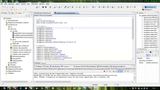This screenshot has height=90, width=160.
Task: Click the cadastro.title line in editor
Action: click(46, 47)
